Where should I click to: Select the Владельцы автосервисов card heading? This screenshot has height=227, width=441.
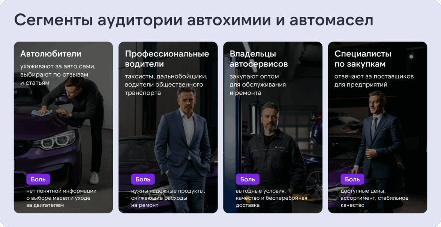click(x=259, y=59)
